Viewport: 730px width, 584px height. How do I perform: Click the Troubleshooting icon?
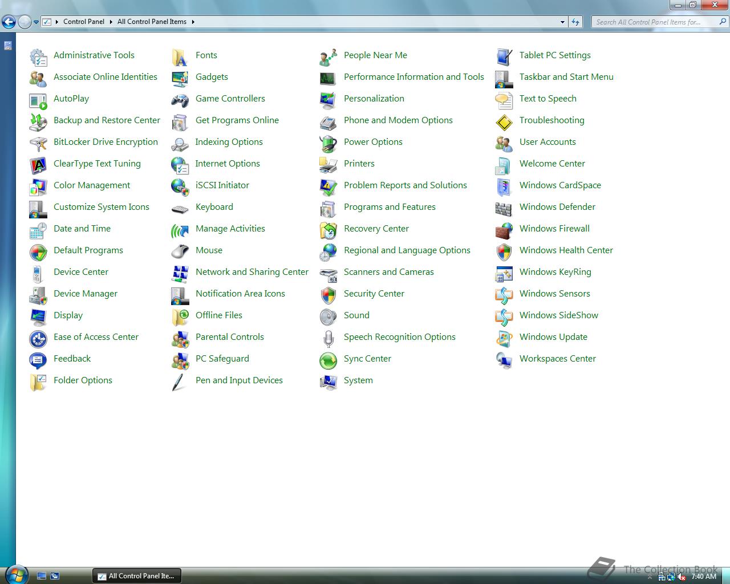(504, 121)
